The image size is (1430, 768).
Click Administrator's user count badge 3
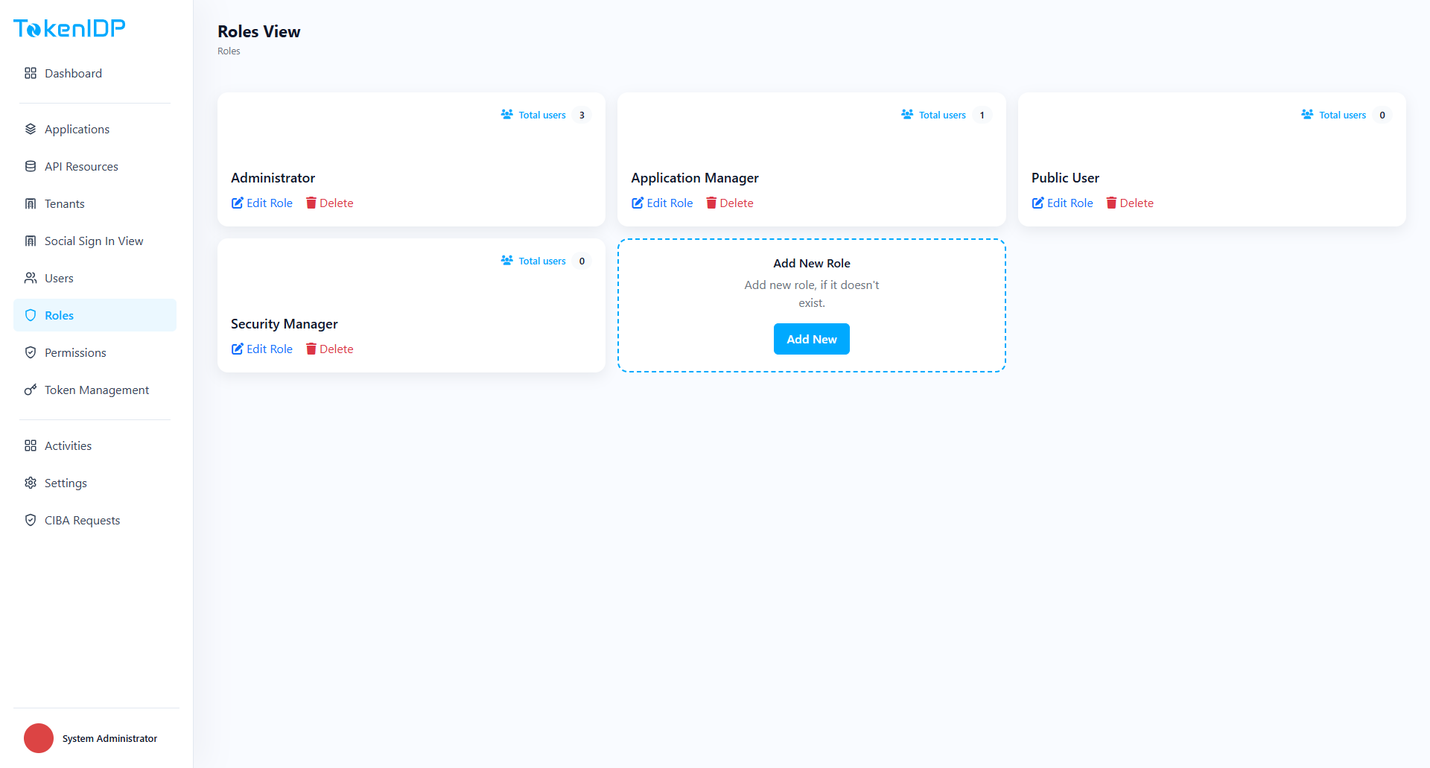pyautogui.click(x=582, y=115)
